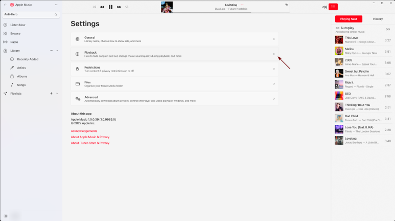Image resolution: width=395 pixels, height=221 pixels.
Task: Expand the Playlists section
Action: point(57,94)
